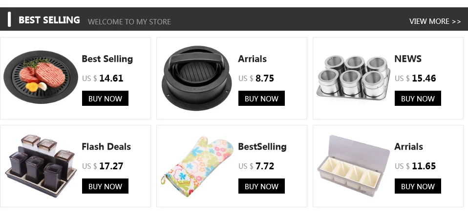The image size is (468, 217).
Task: Click the VIEW MORE link
Action: tap(435, 21)
